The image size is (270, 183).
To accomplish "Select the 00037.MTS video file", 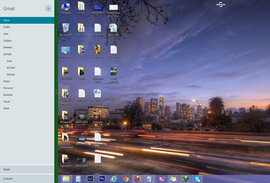I will click(x=82, y=162).
